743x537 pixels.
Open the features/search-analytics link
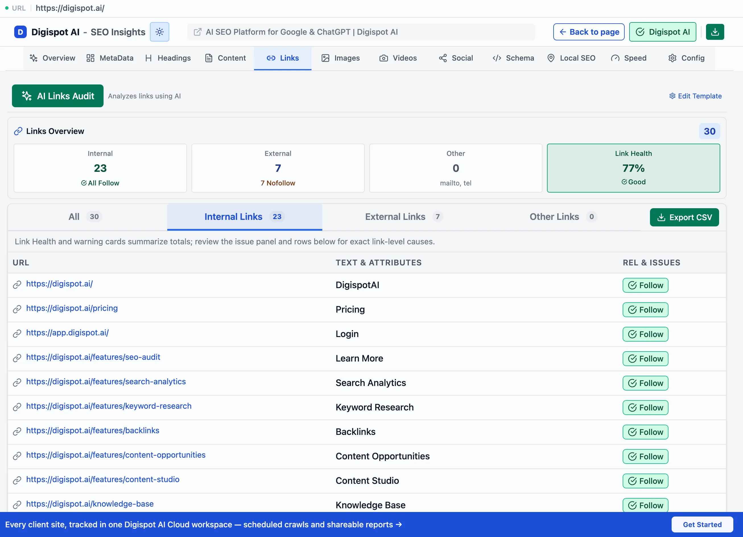[x=106, y=382]
